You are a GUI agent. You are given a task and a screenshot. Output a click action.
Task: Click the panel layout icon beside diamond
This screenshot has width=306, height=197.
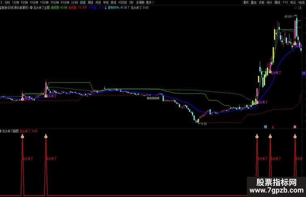pyautogui.click(x=300, y=8)
